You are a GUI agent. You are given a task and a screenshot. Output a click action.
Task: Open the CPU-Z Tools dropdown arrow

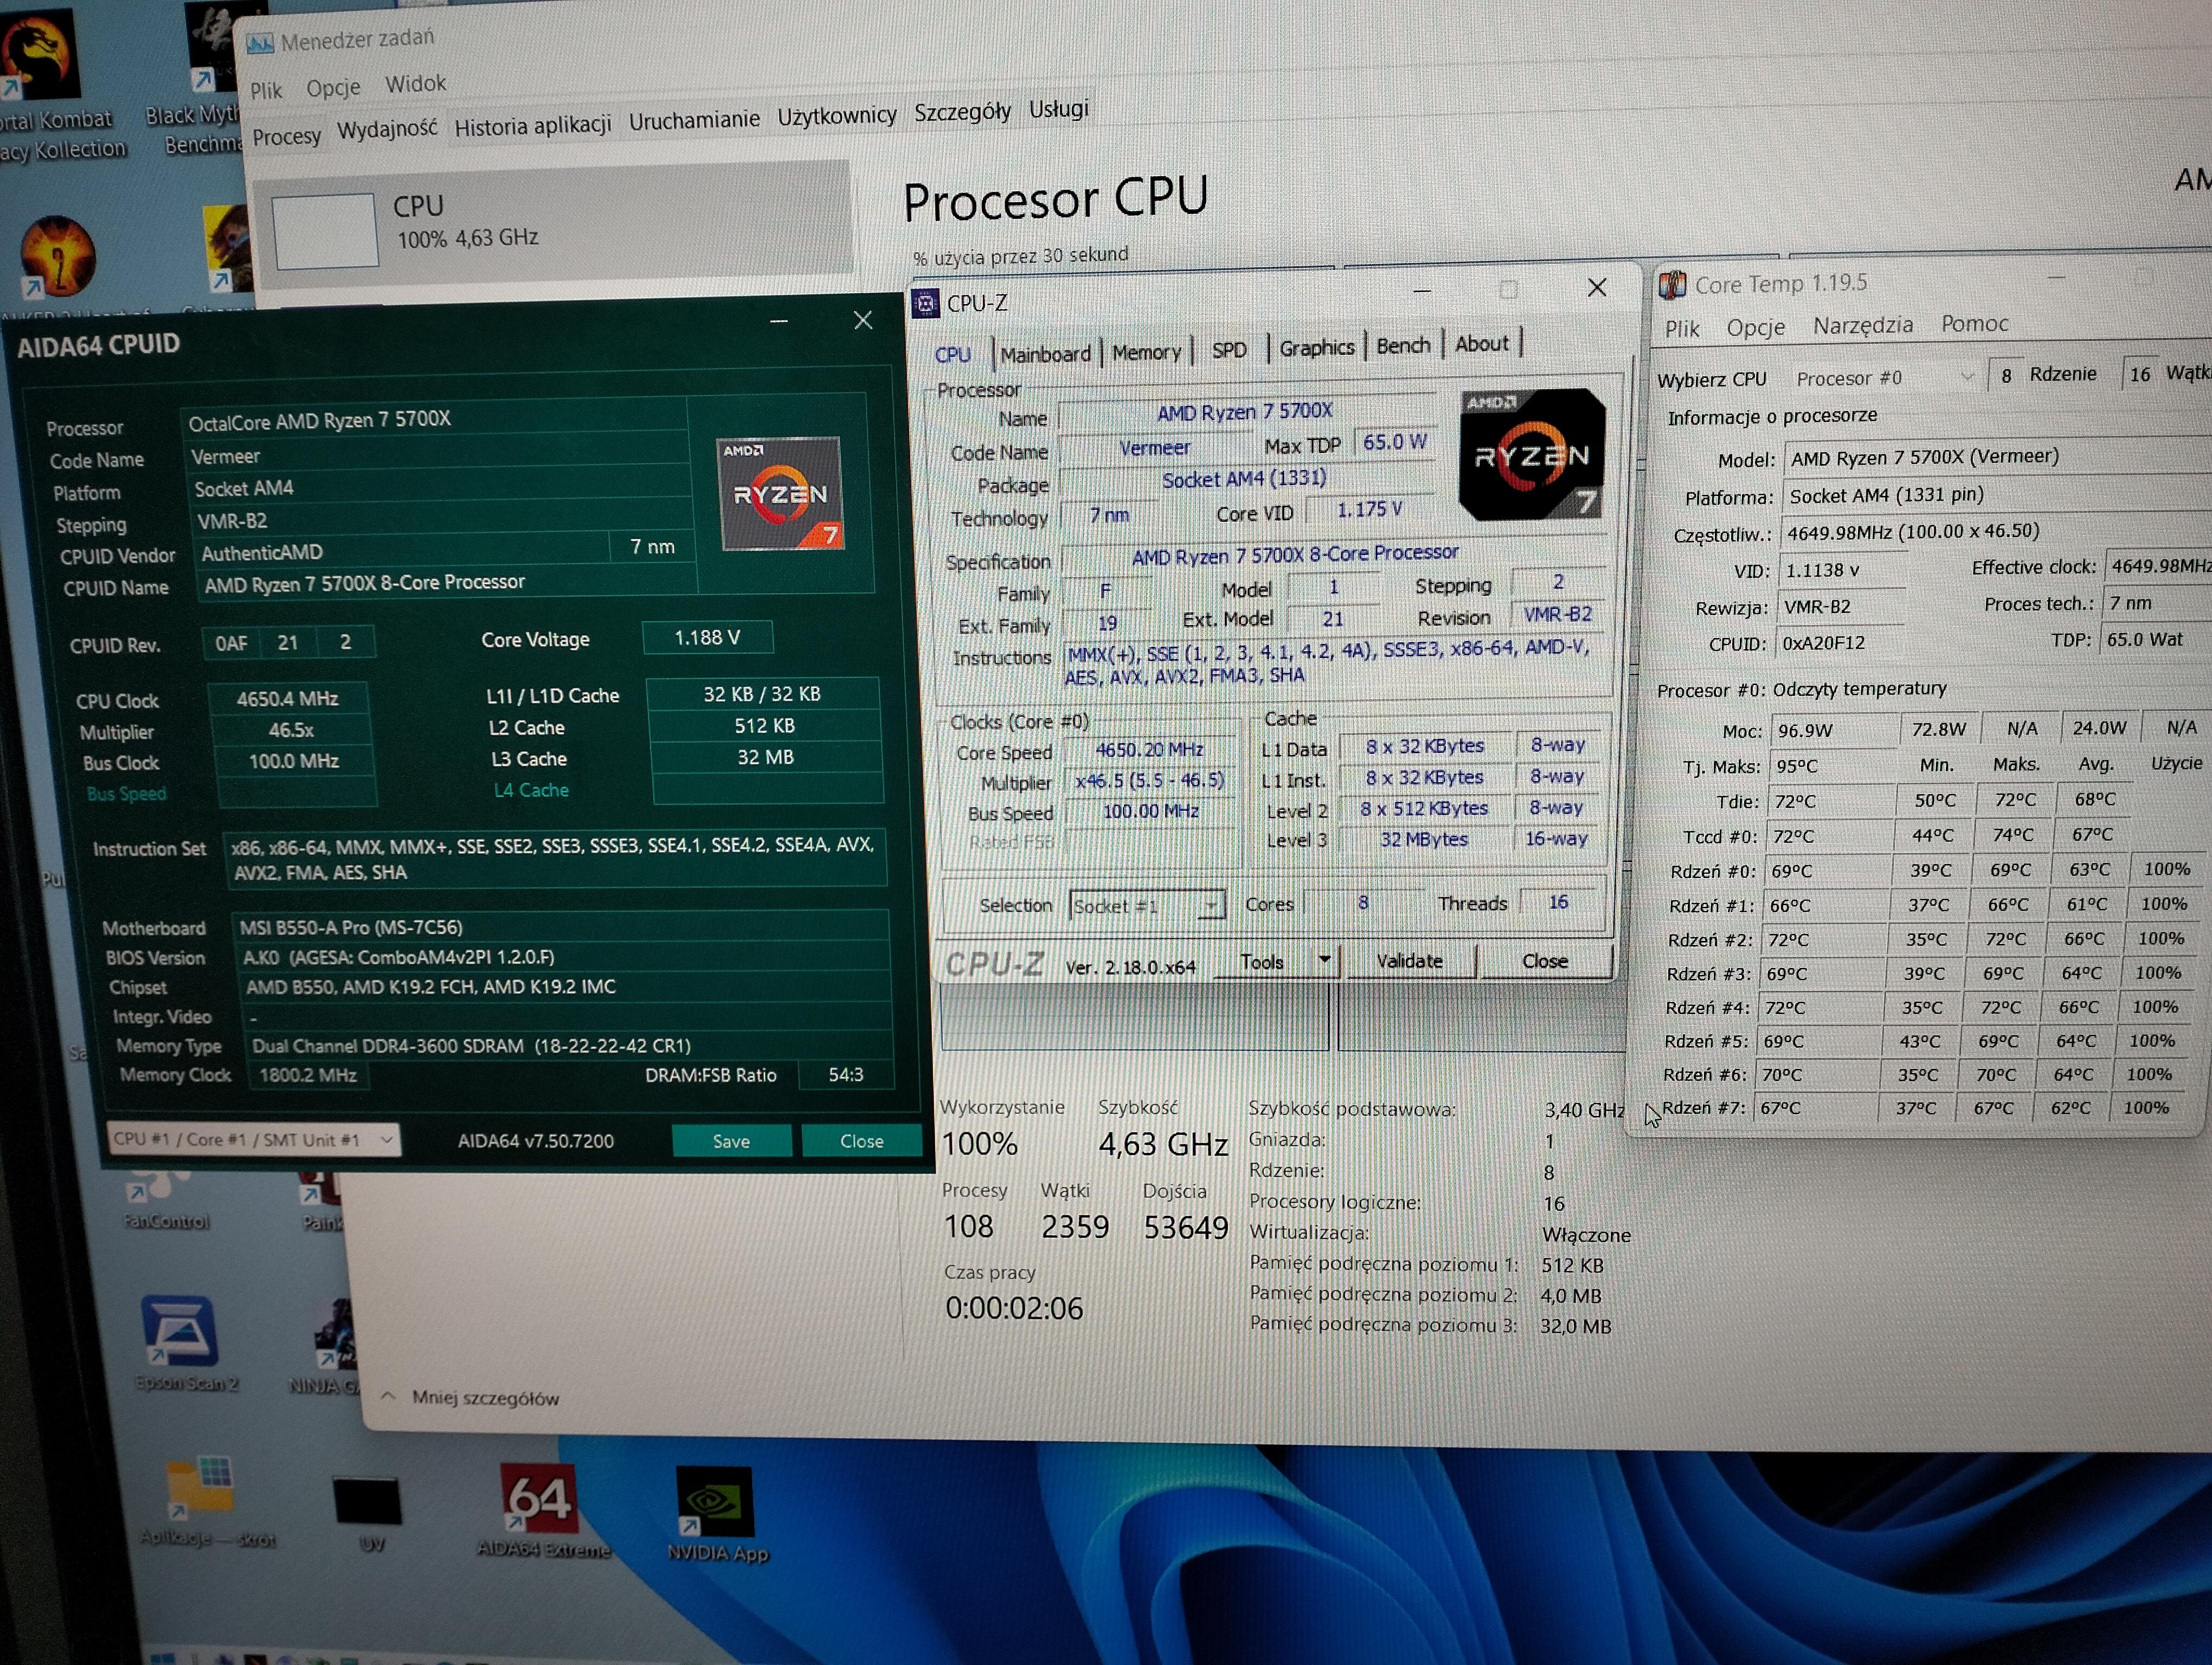pos(1324,960)
